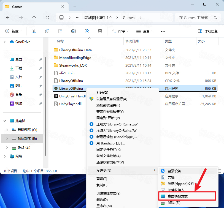Click the pin icon next to 文档
Screen dimensions: 224x208
click(x=41, y=77)
